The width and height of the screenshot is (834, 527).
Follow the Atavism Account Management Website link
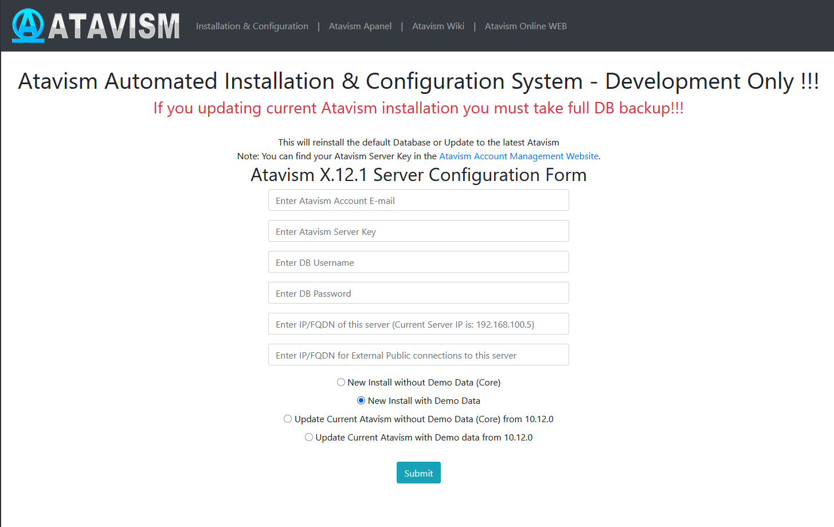pos(518,156)
